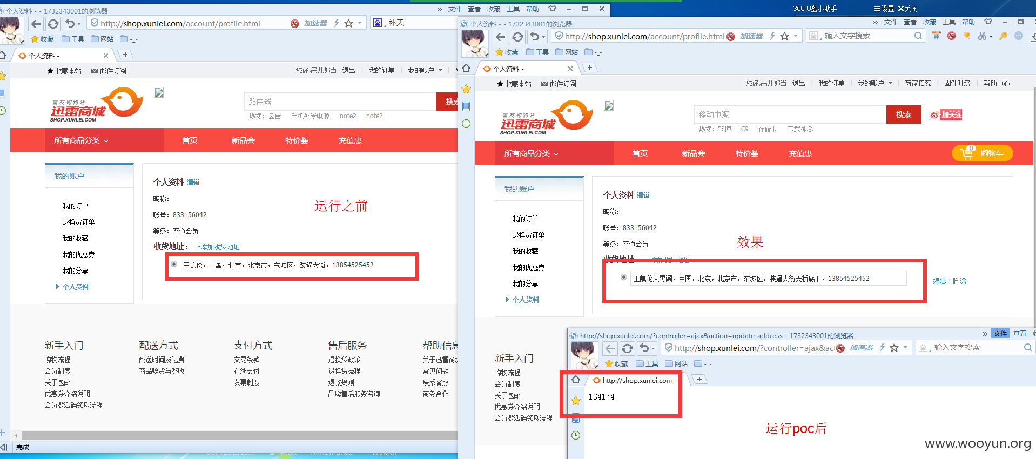Click the 加速器 lightning icon in left window

pyautogui.click(x=336, y=23)
